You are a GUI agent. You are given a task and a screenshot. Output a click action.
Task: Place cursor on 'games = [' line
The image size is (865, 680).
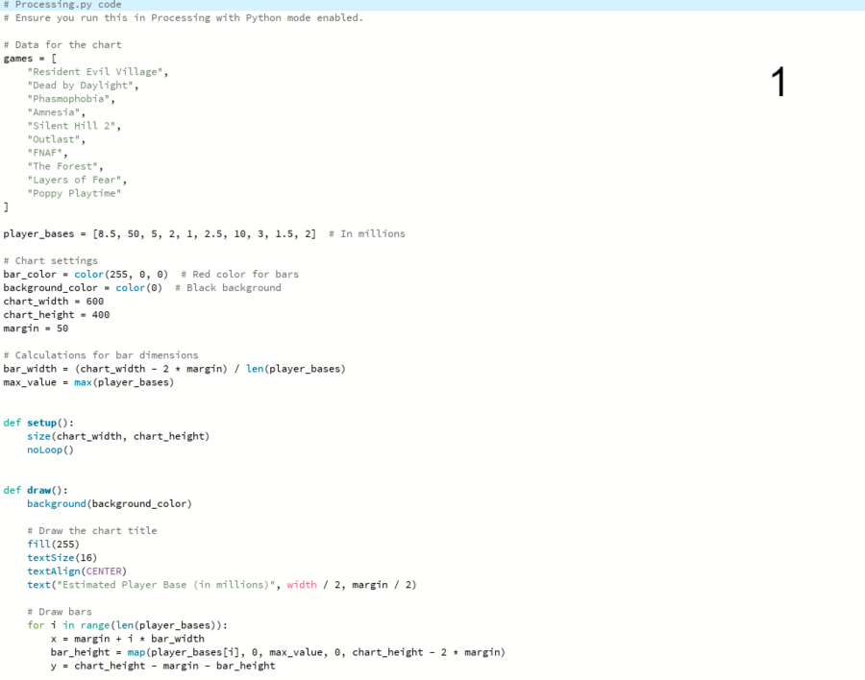tap(30, 59)
